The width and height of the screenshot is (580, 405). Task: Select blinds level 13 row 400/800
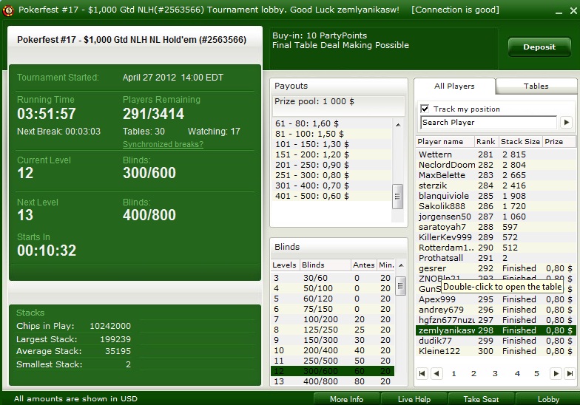[333, 381]
